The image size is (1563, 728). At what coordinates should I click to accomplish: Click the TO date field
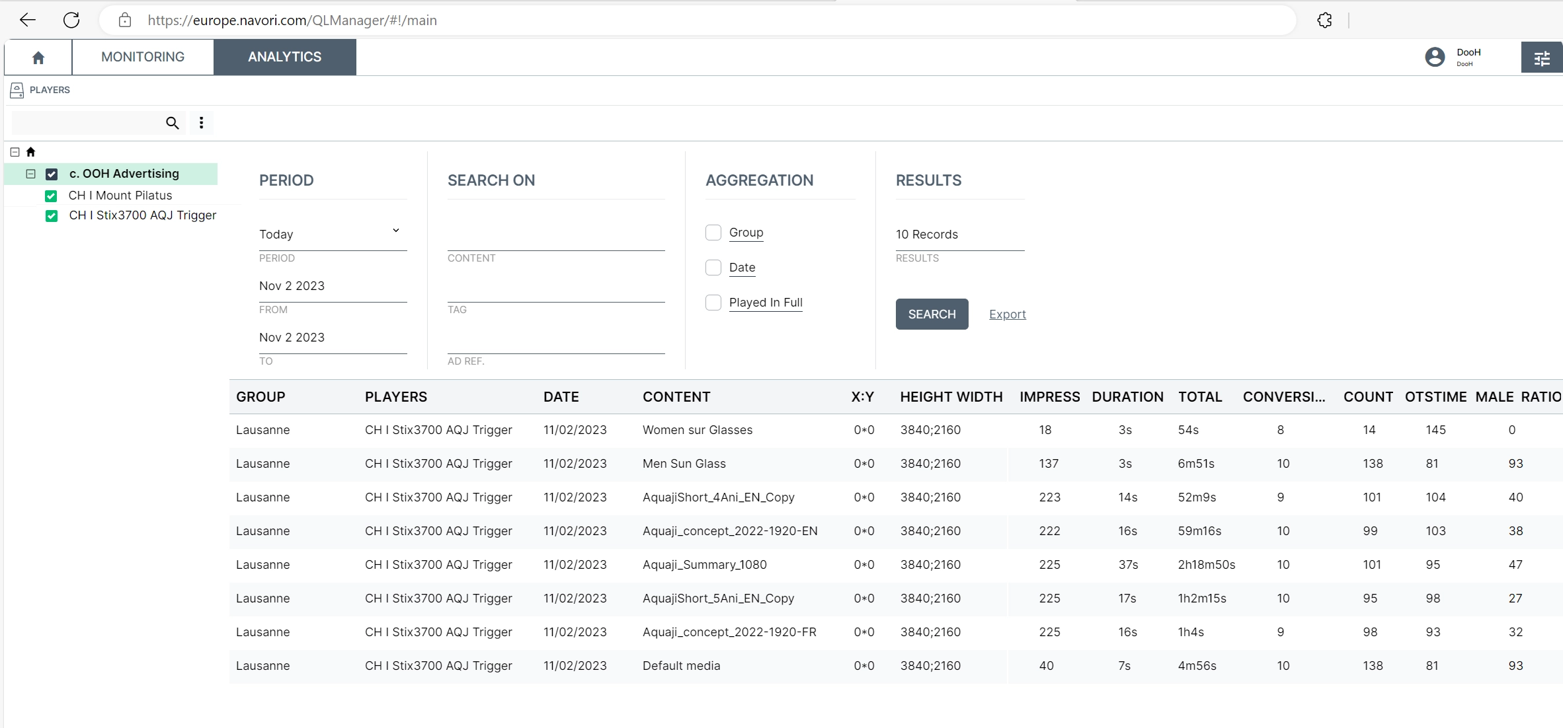click(x=333, y=338)
